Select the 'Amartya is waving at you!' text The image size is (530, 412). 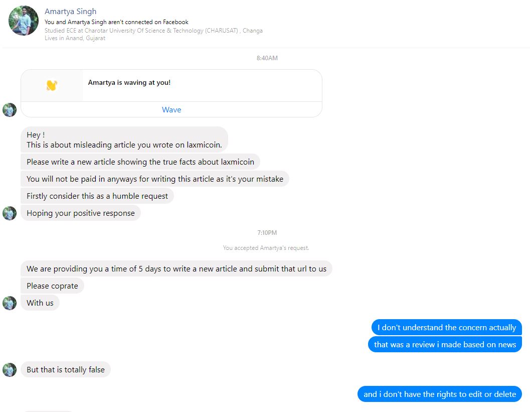click(129, 82)
